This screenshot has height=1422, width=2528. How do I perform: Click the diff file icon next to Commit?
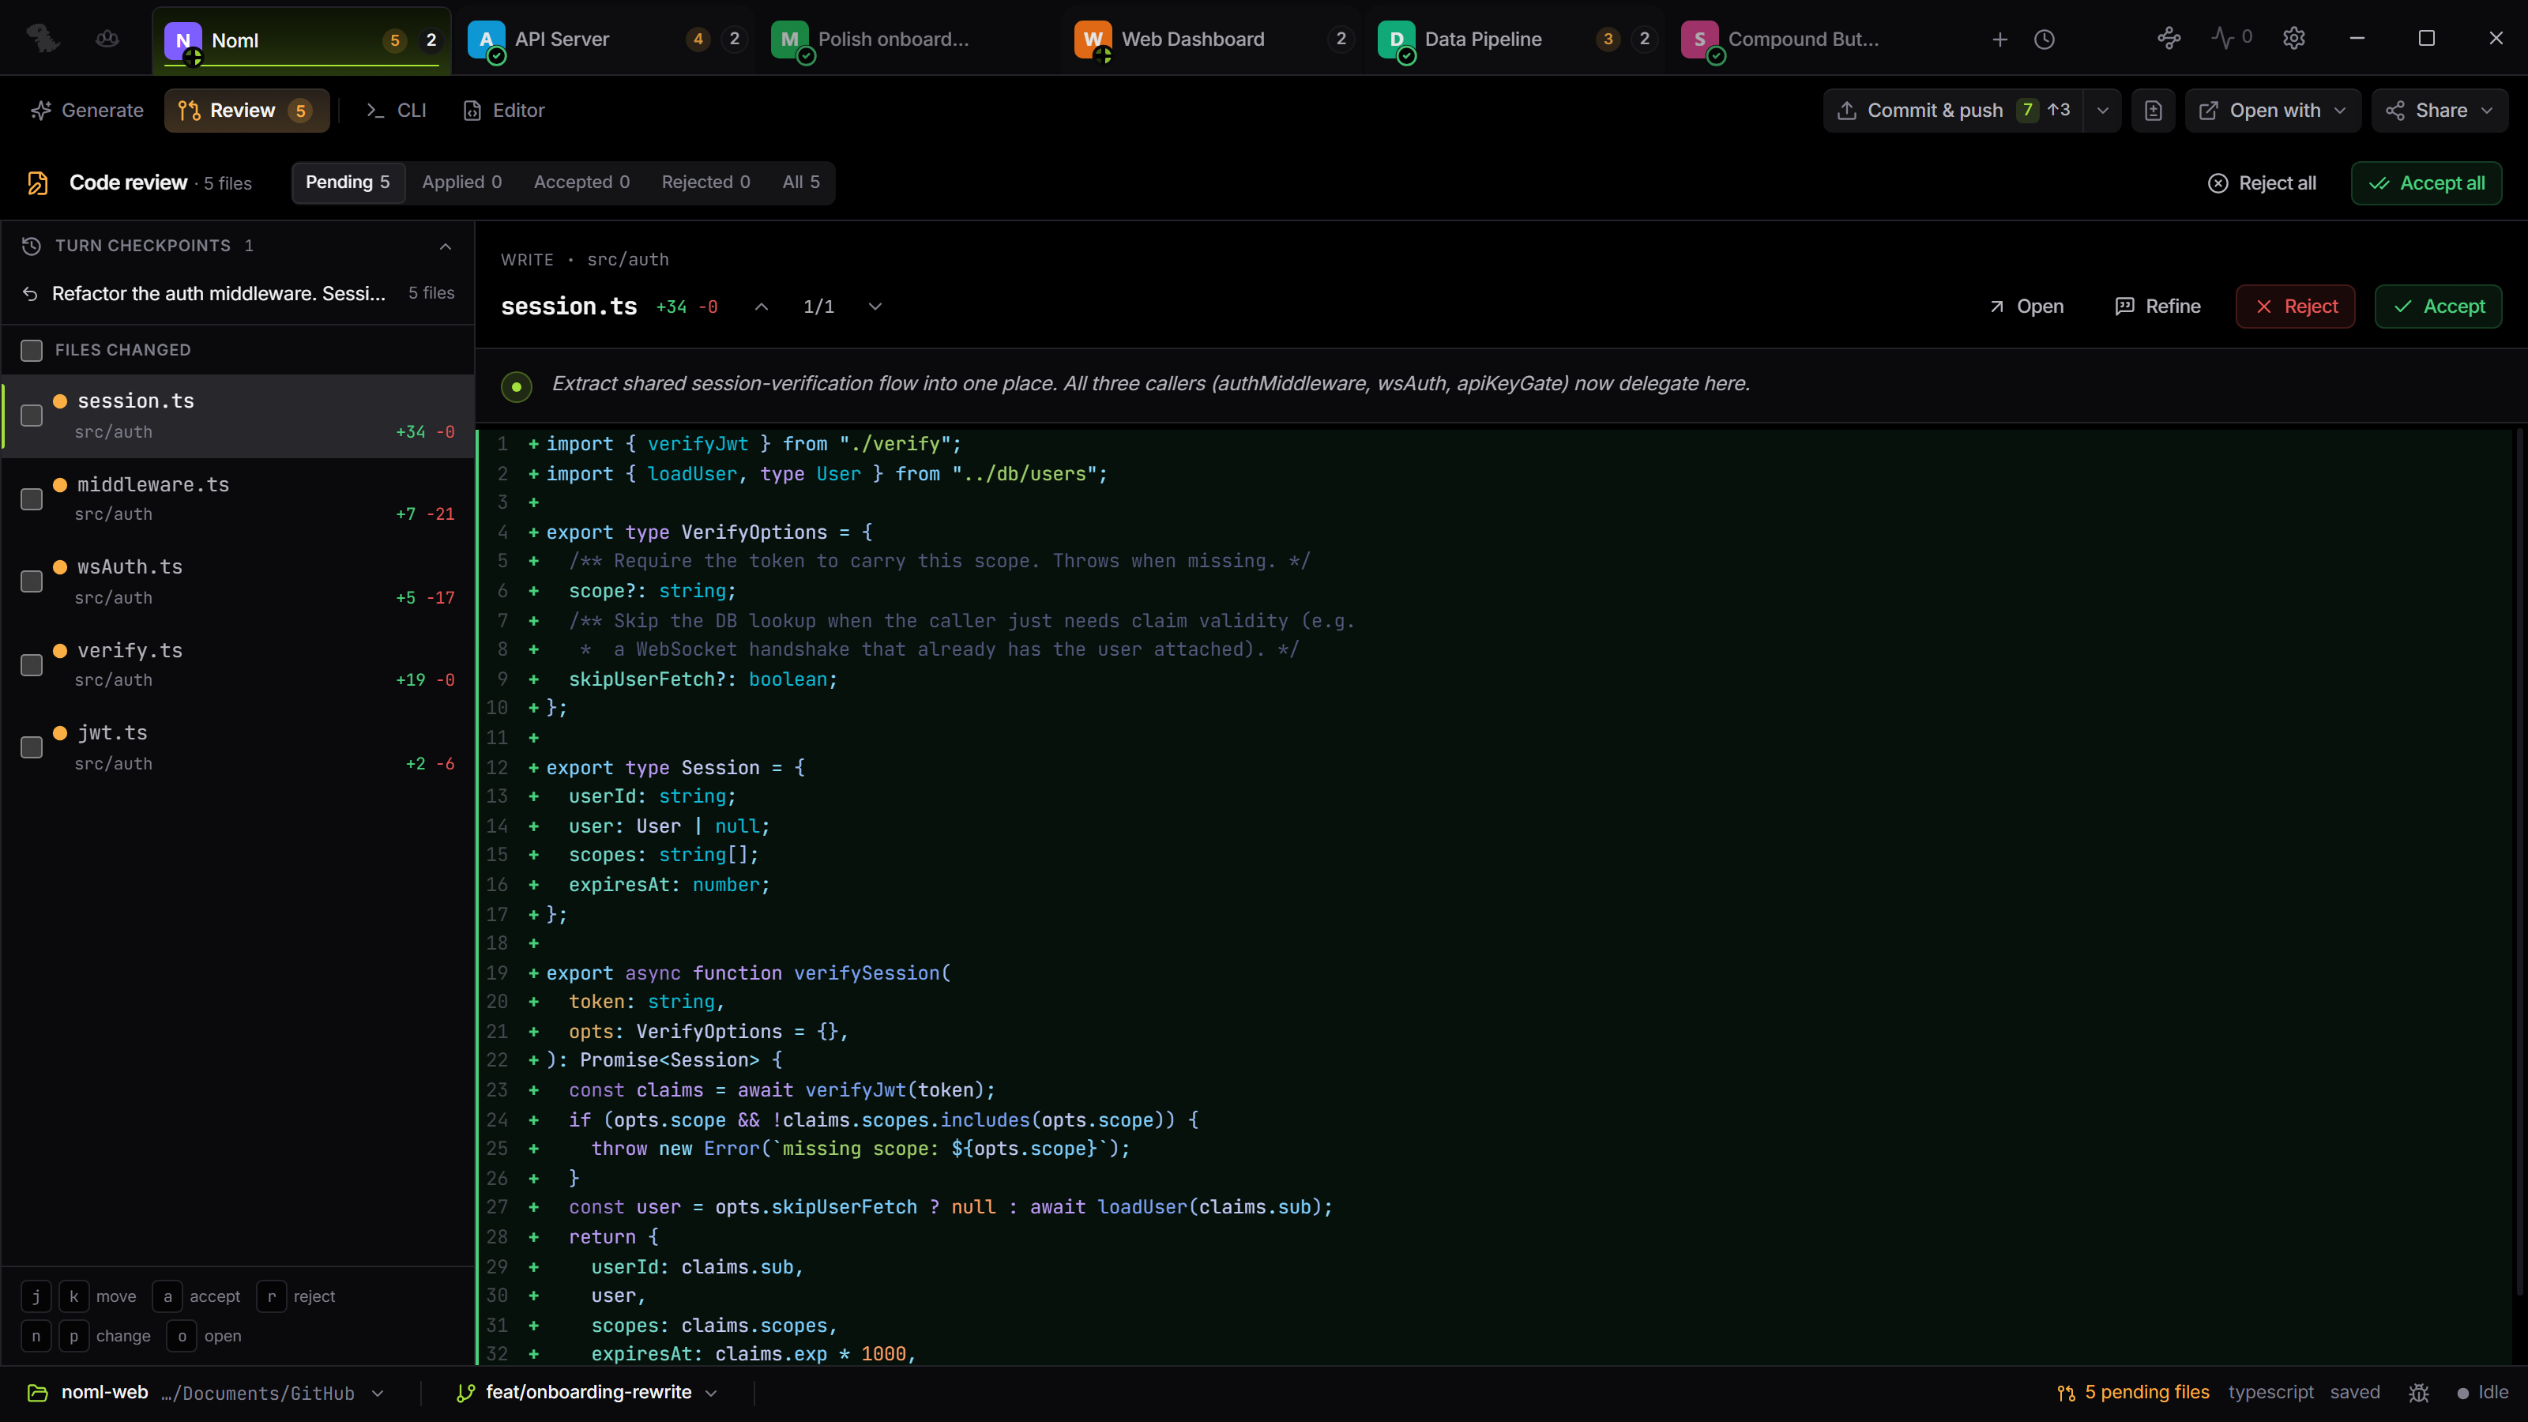(2153, 111)
